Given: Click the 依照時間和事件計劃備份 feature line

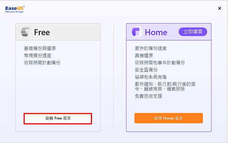Looking at the screenshot, I should tap(160, 63).
